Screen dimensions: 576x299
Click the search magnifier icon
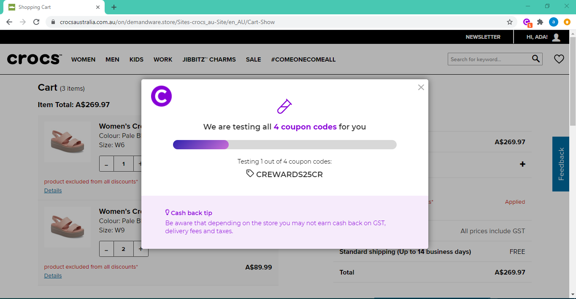pyautogui.click(x=535, y=59)
